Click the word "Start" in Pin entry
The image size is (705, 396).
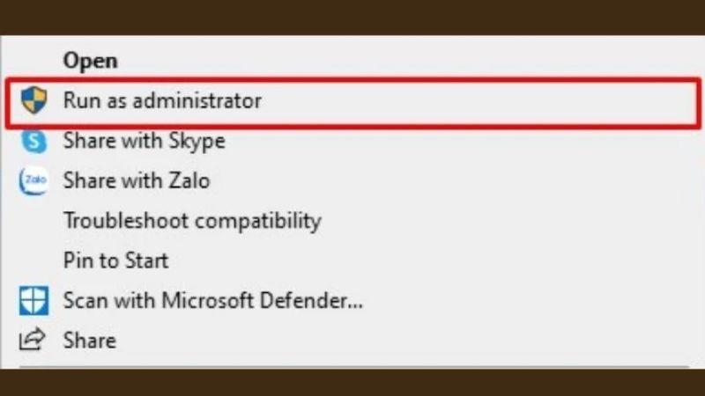click(x=147, y=260)
